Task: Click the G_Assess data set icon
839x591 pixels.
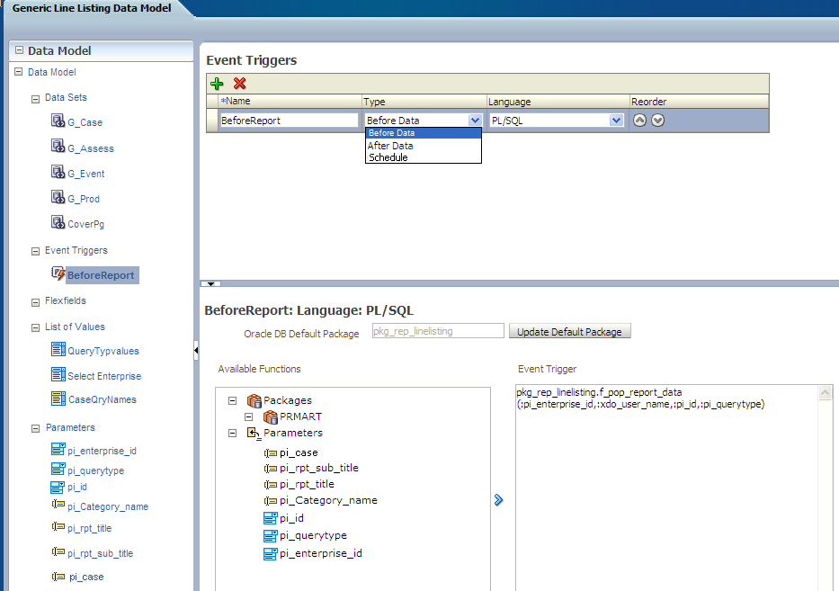Action: tap(58, 146)
